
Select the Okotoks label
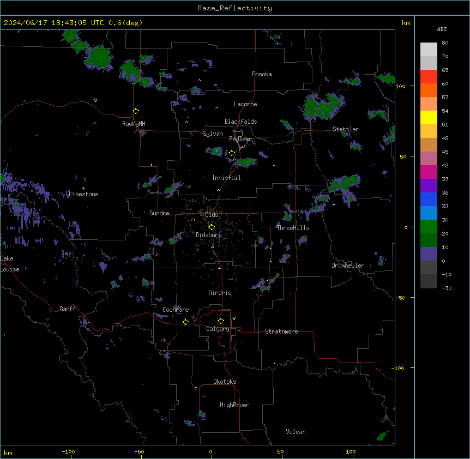(x=225, y=382)
